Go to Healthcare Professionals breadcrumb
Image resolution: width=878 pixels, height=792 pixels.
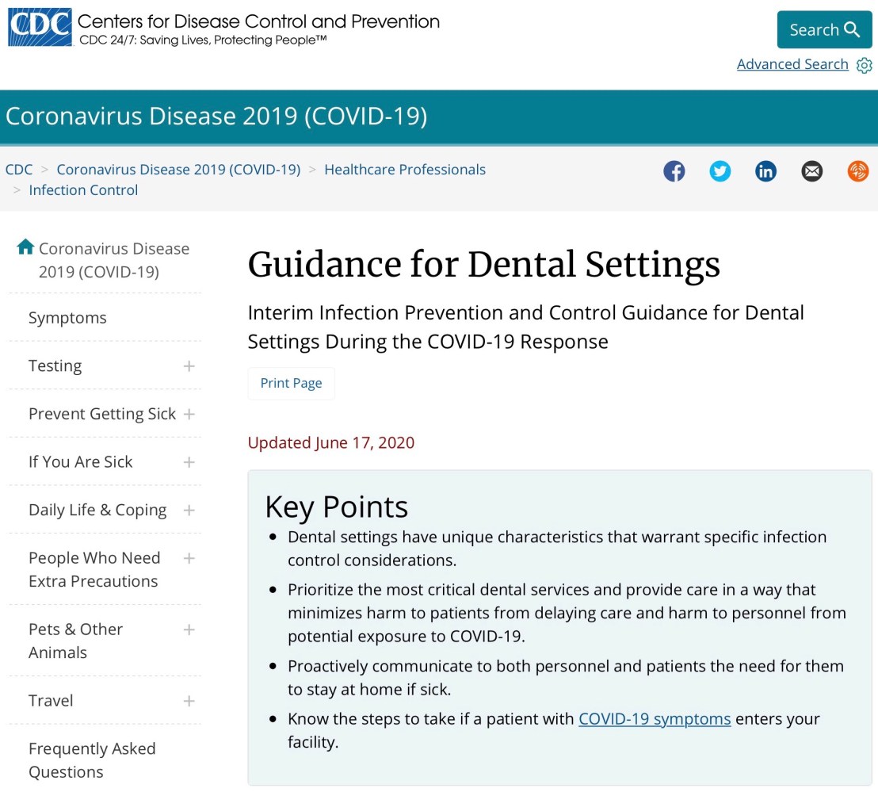pos(405,170)
